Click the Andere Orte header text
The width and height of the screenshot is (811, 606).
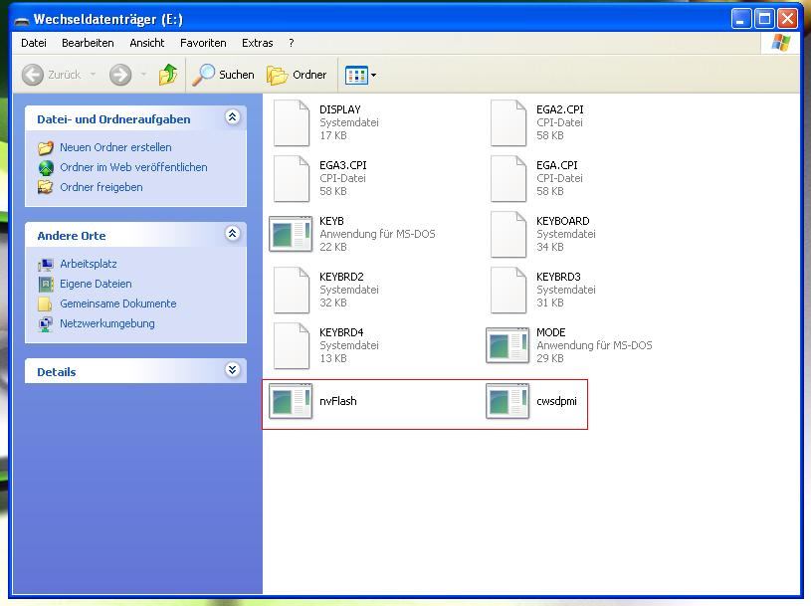[72, 236]
